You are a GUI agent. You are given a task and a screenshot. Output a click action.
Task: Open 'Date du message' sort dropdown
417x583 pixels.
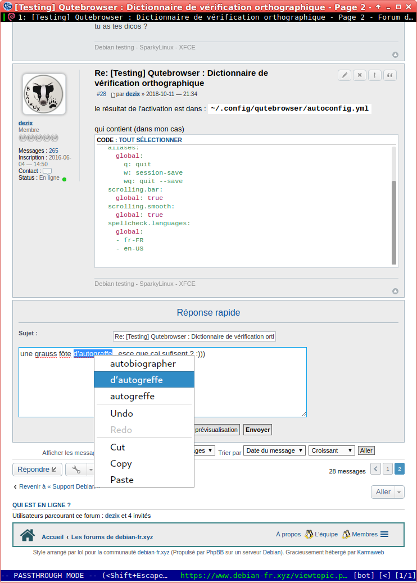click(x=274, y=450)
